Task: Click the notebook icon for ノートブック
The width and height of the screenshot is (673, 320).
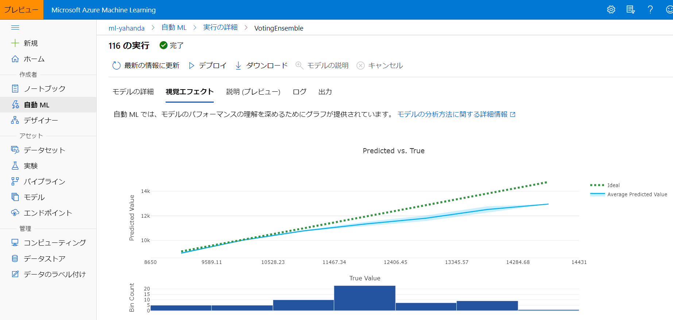Action: pyautogui.click(x=15, y=88)
